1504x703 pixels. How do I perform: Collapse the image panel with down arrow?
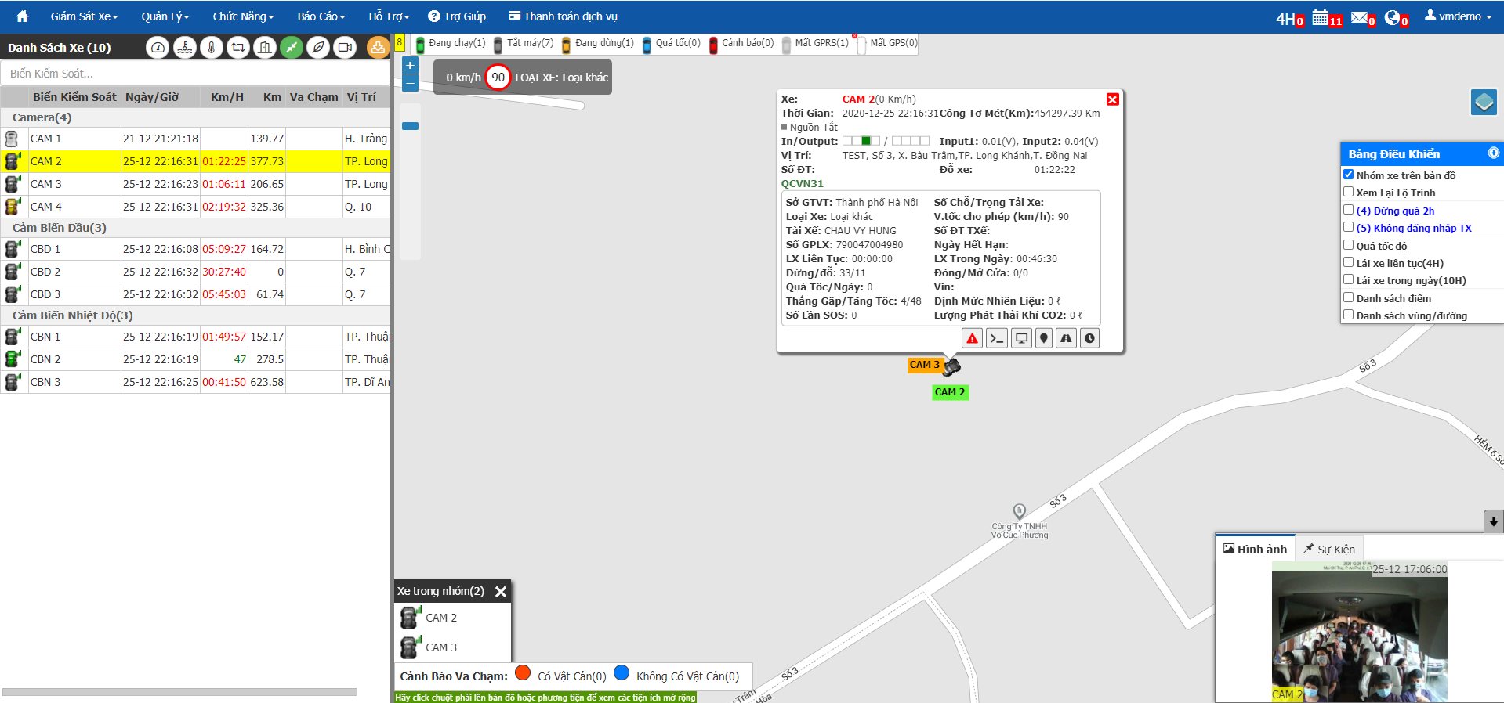point(1494,521)
